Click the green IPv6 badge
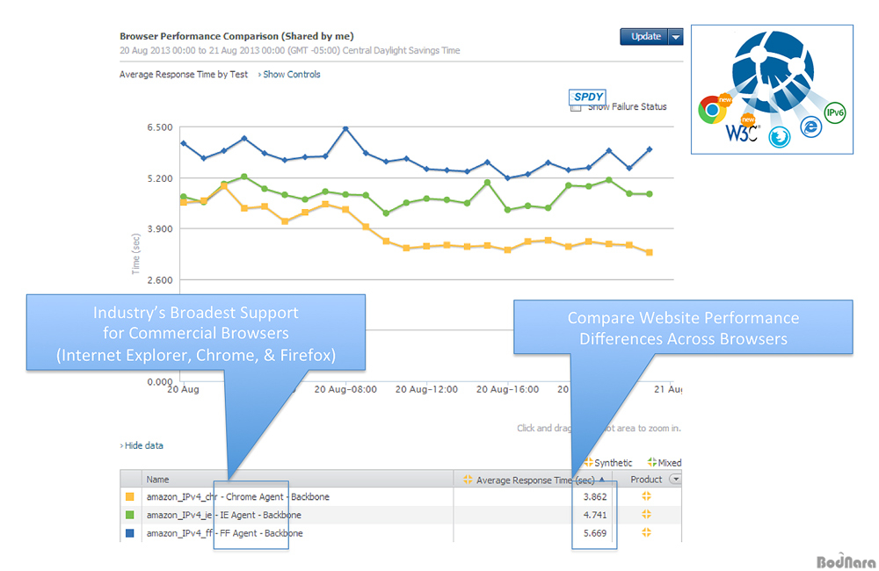The image size is (879, 571). tap(834, 112)
